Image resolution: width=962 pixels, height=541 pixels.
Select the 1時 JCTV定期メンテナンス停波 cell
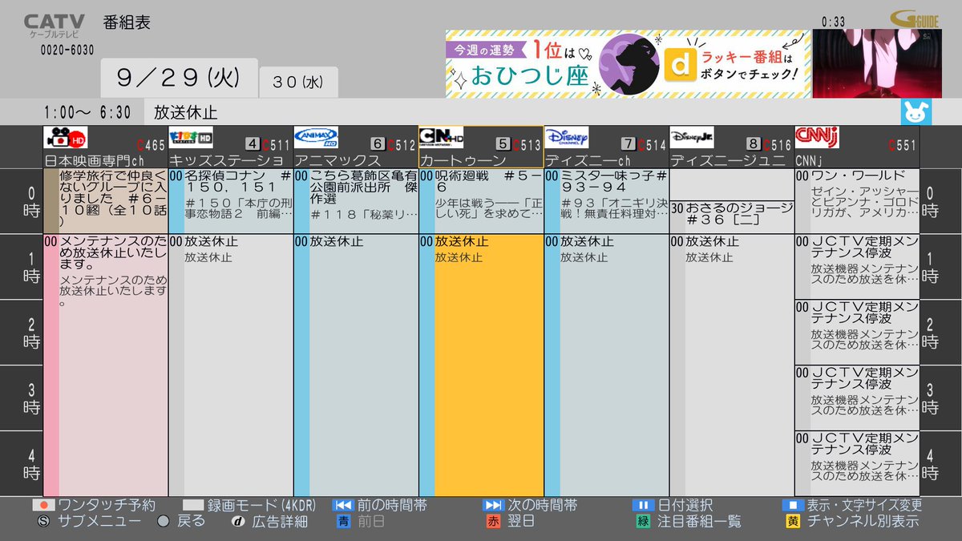(857, 267)
